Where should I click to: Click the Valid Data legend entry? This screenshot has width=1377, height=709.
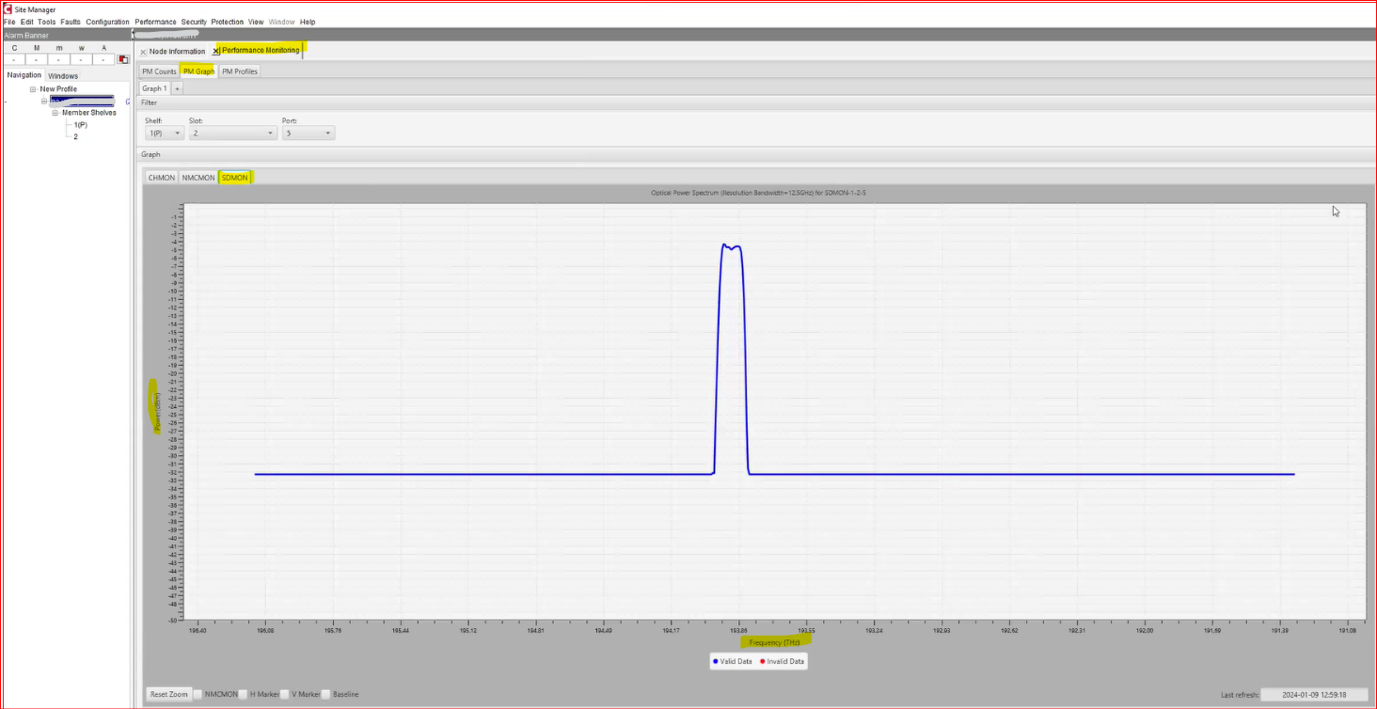(733, 662)
